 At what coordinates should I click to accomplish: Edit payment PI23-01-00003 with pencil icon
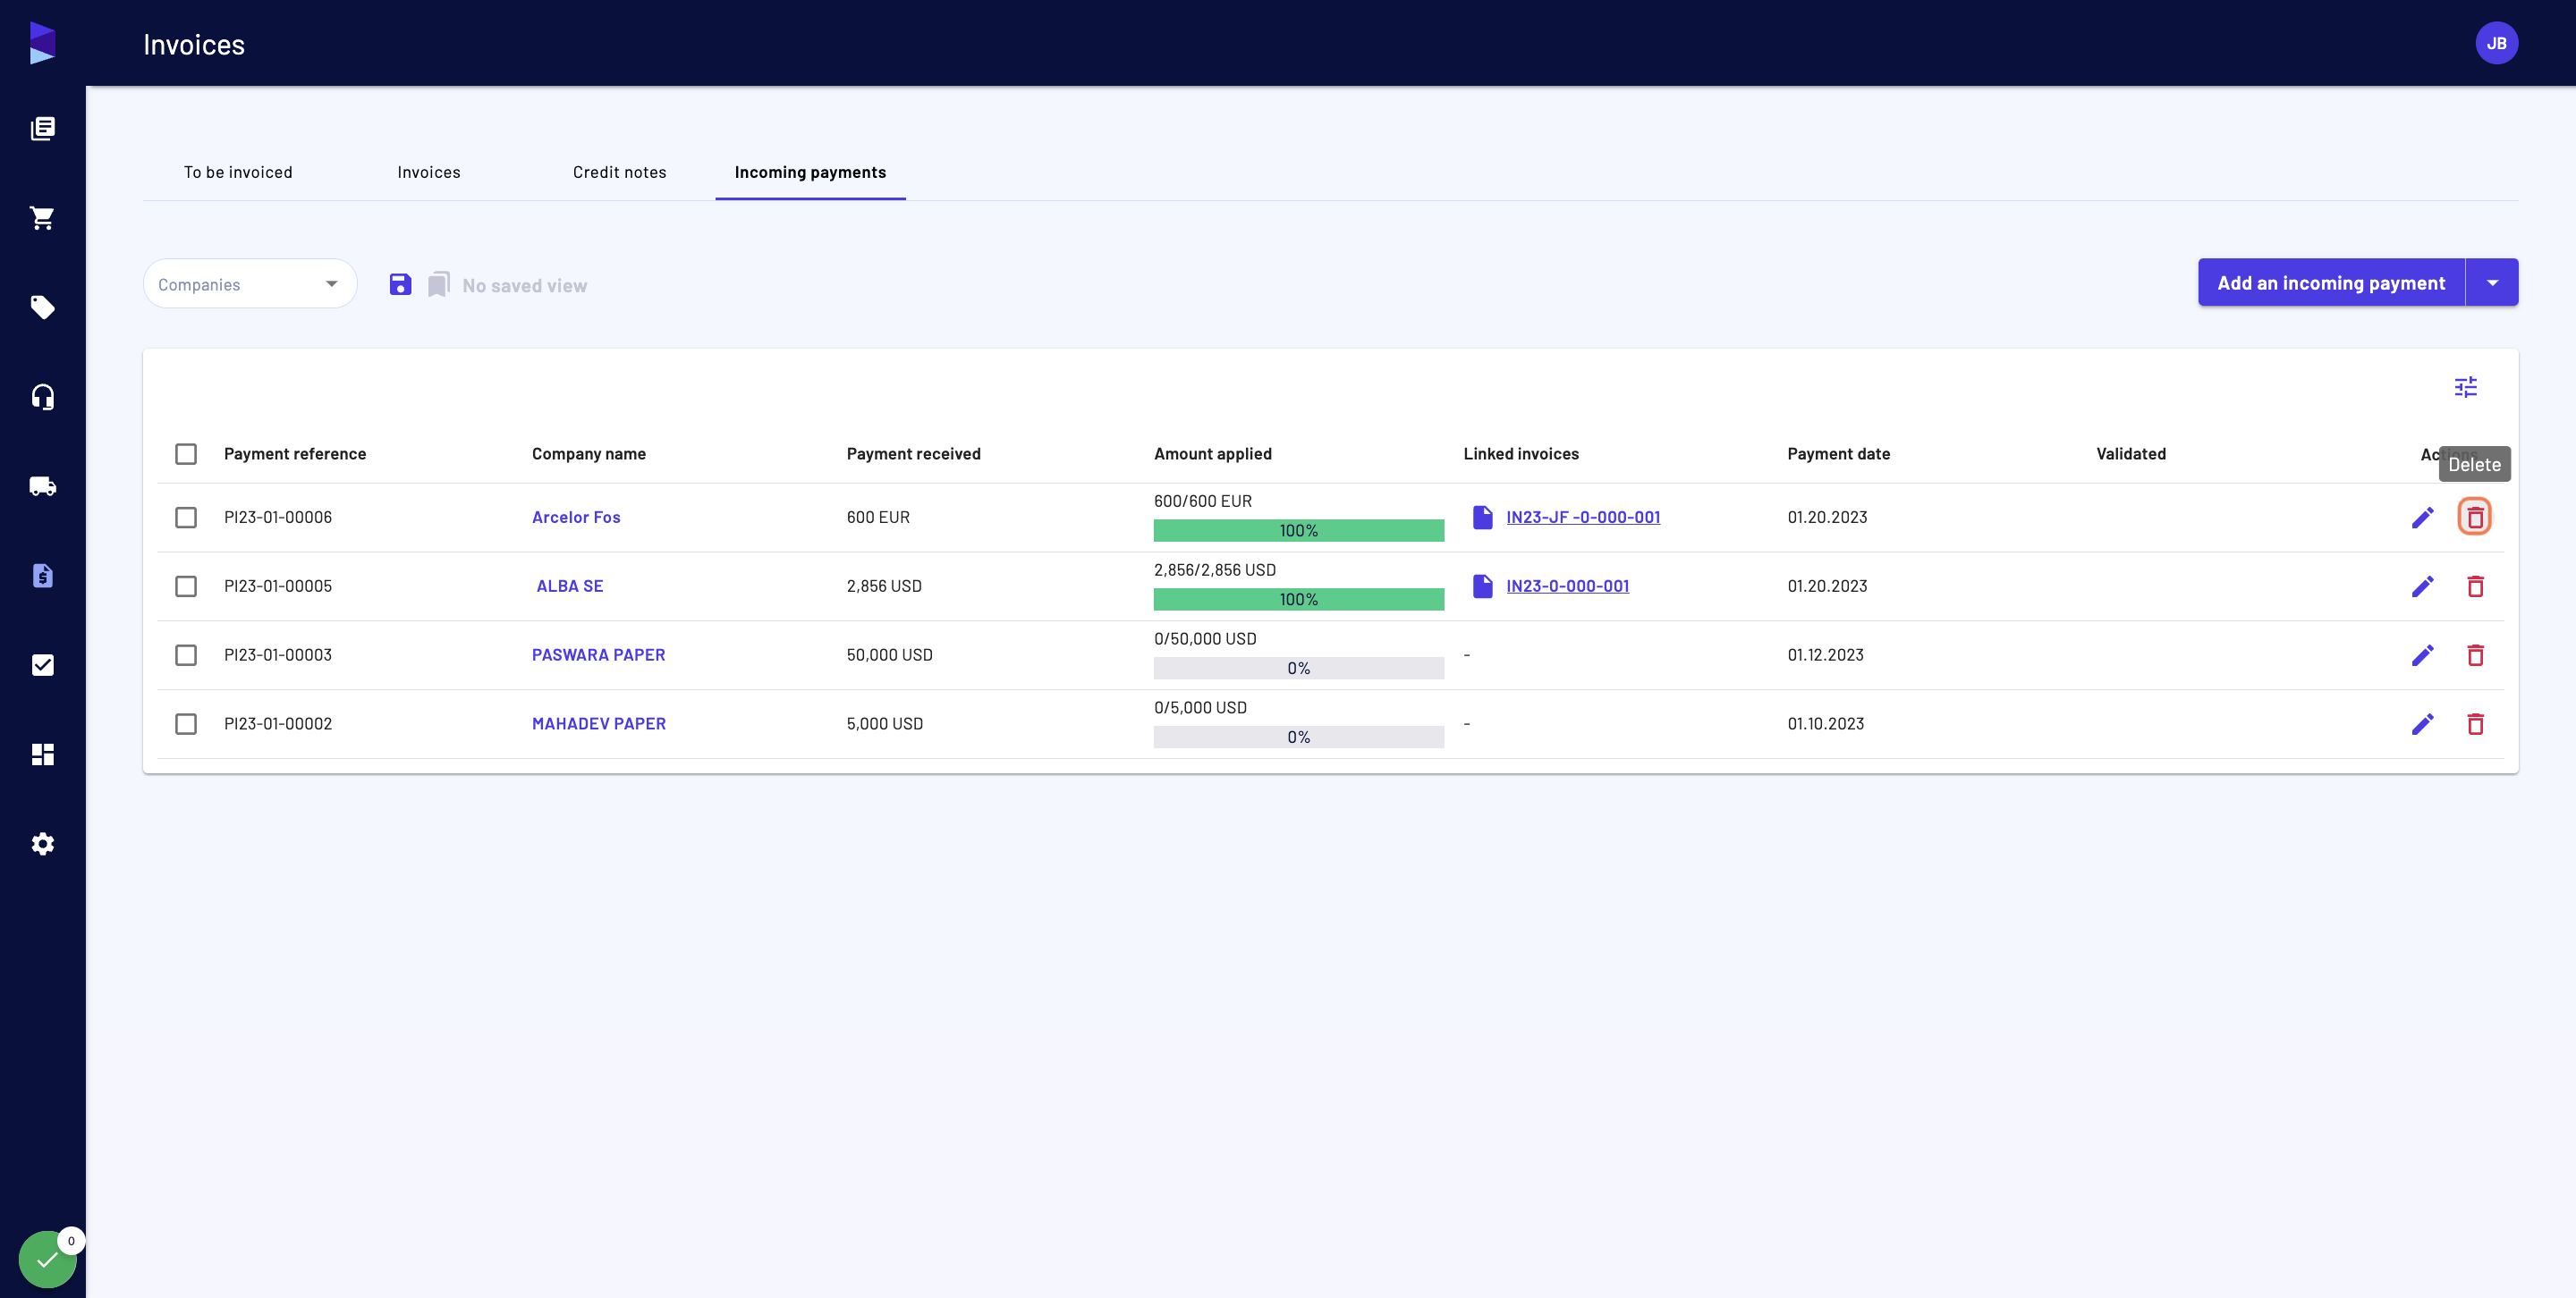pyautogui.click(x=2422, y=655)
